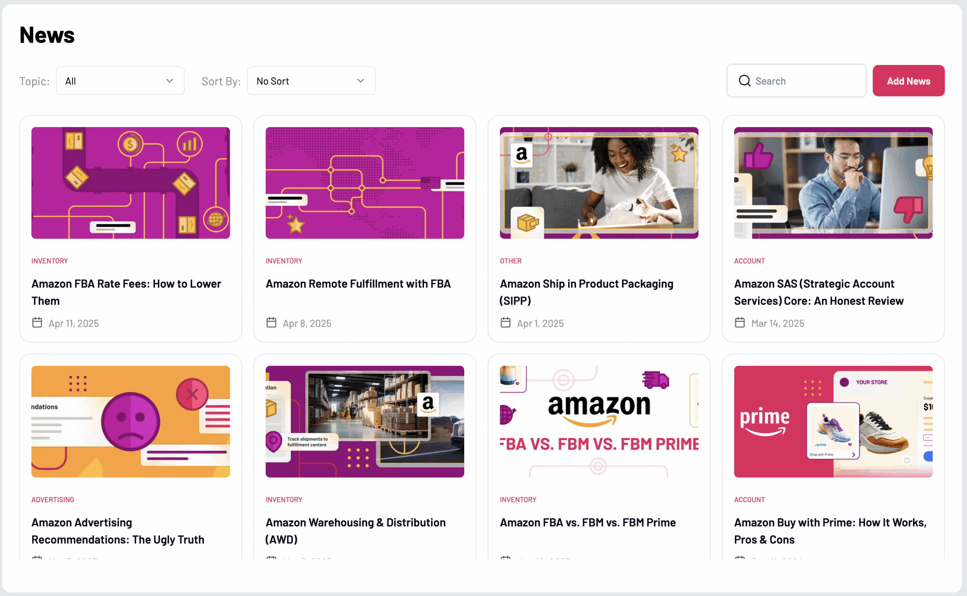Open FBA vs. FBM vs. FBM Prime title
This screenshot has width=967, height=596.
point(588,522)
